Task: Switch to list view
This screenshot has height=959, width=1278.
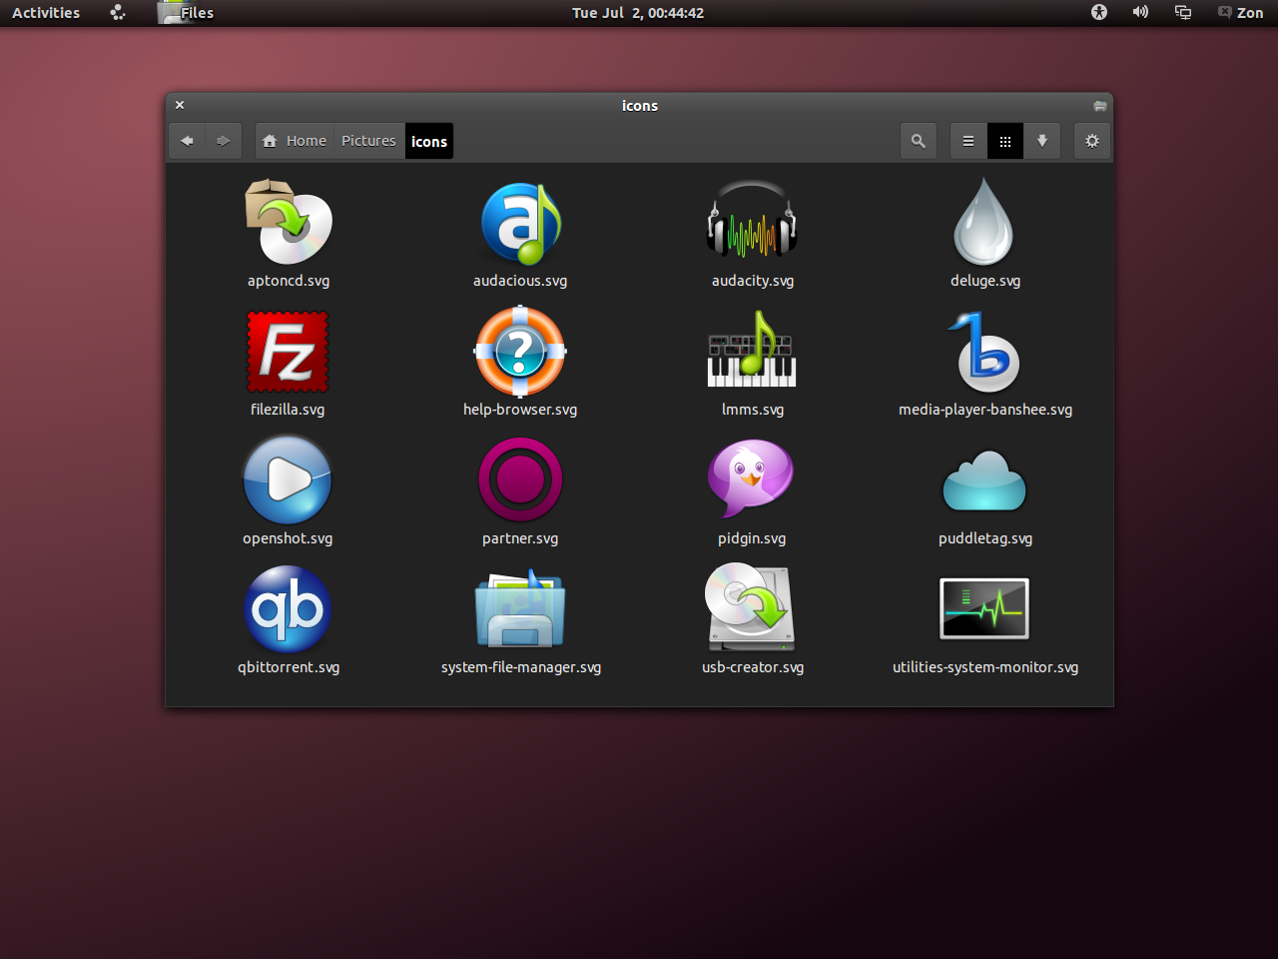Action: click(967, 141)
